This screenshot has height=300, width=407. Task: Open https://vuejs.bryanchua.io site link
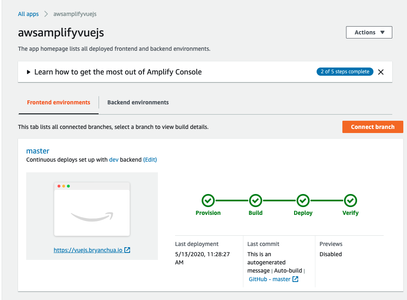tap(88, 250)
